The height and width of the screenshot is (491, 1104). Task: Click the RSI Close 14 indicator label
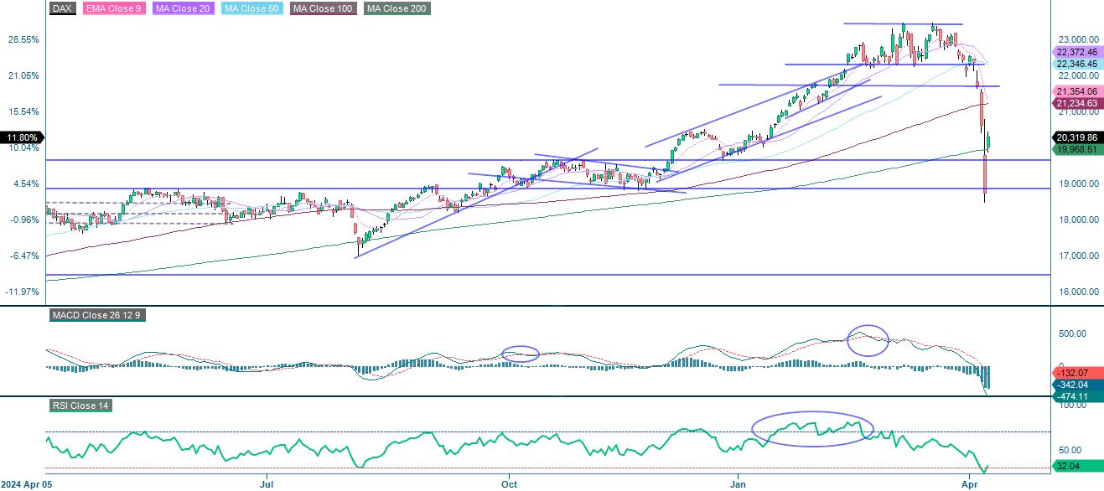pyautogui.click(x=80, y=406)
